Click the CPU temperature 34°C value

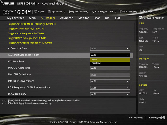pyautogui.click(x=154, y=32)
